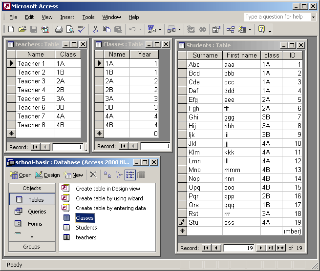The height and width of the screenshot is (271, 320).
Task: Click the Undo arrow icon
Action: (x=132, y=29)
